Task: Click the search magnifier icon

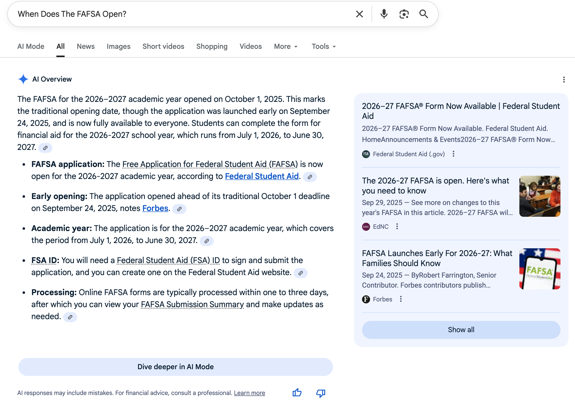Action: click(x=424, y=14)
